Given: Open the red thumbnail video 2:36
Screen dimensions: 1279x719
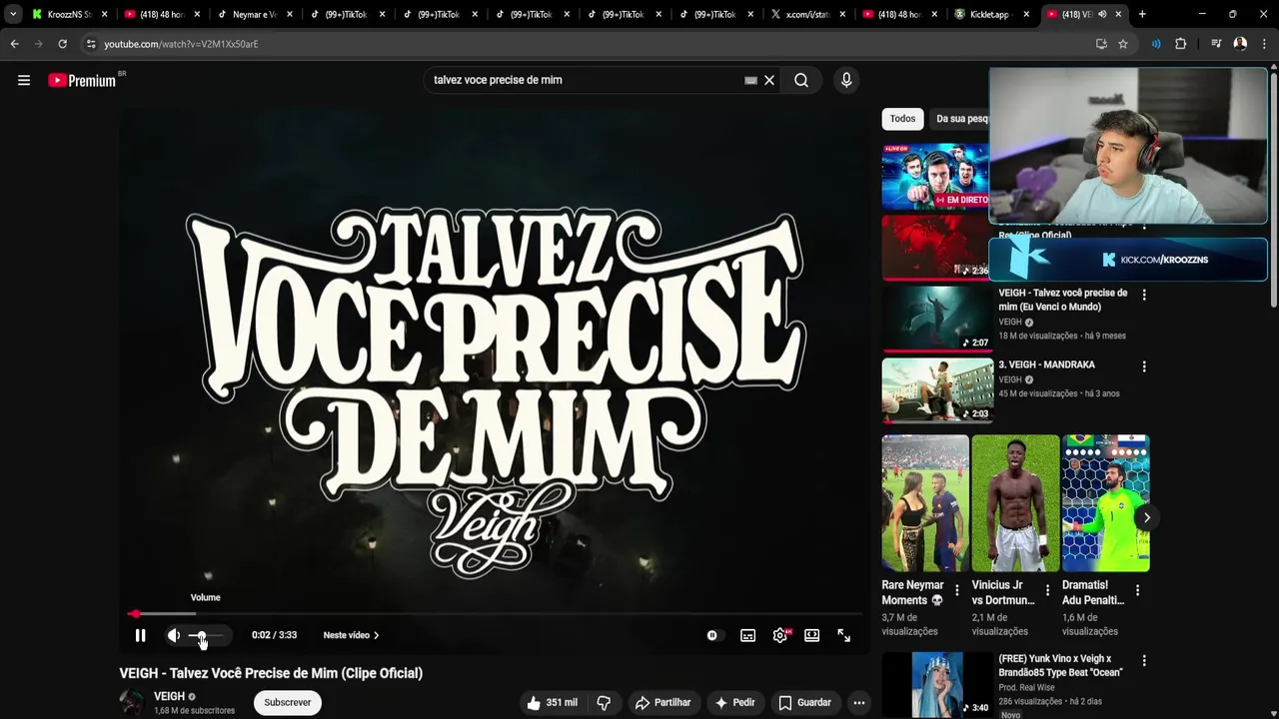Looking at the screenshot, I should tap(935, 248).
